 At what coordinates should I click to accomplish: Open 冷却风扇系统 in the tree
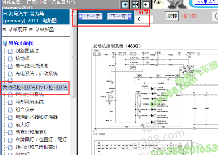coord(30,102)
